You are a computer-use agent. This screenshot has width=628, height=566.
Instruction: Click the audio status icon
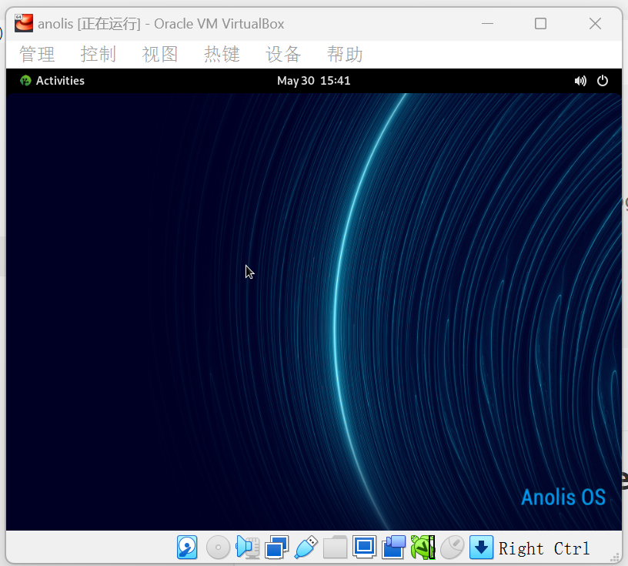[x=247, y=548]
